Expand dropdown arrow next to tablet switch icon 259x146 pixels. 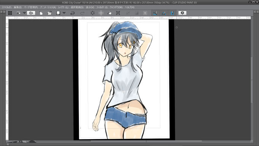click(x=24, y=13)
